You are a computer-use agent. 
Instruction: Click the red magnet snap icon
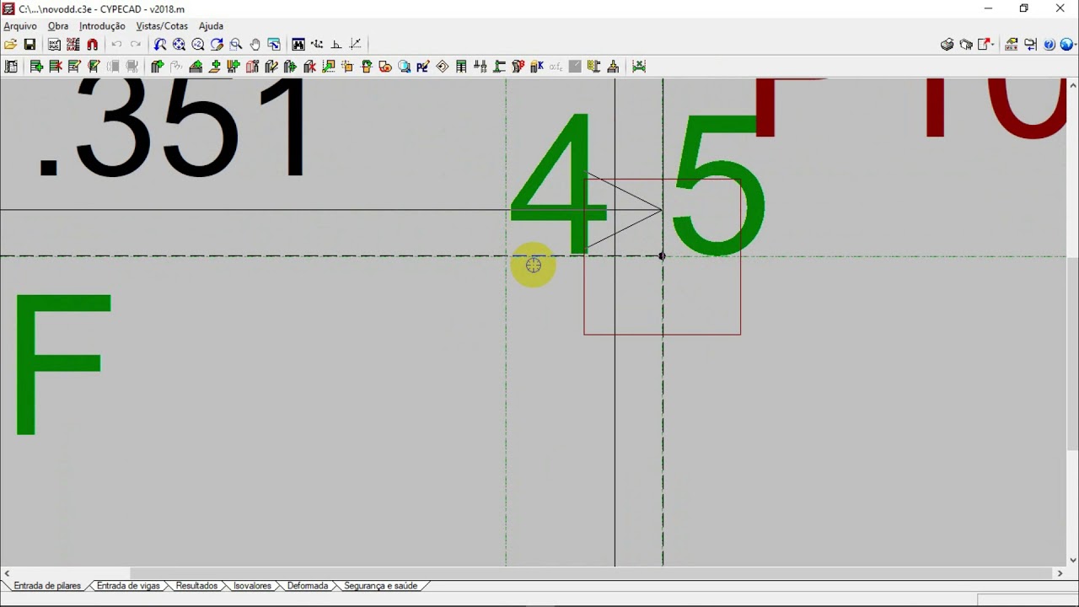[93, 45]
